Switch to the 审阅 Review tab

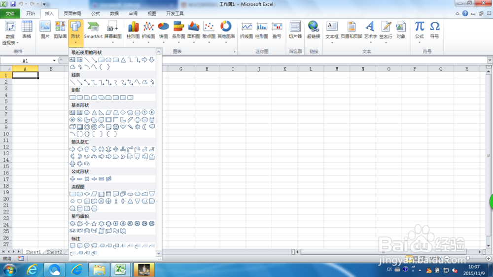(x=133, y=13)
